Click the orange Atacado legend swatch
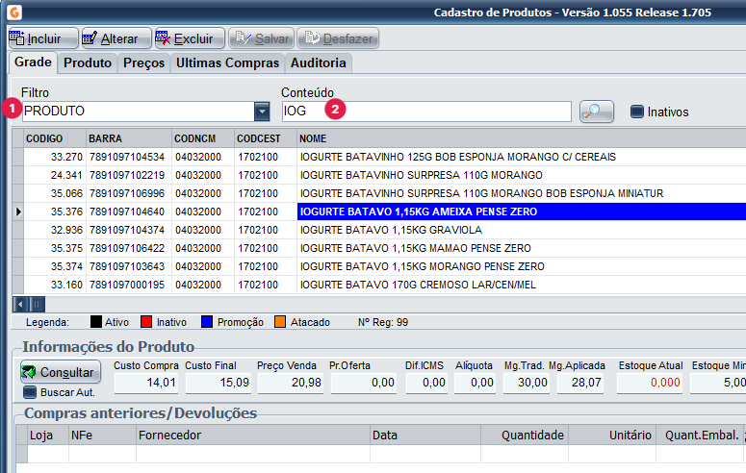 pos(280,322)
